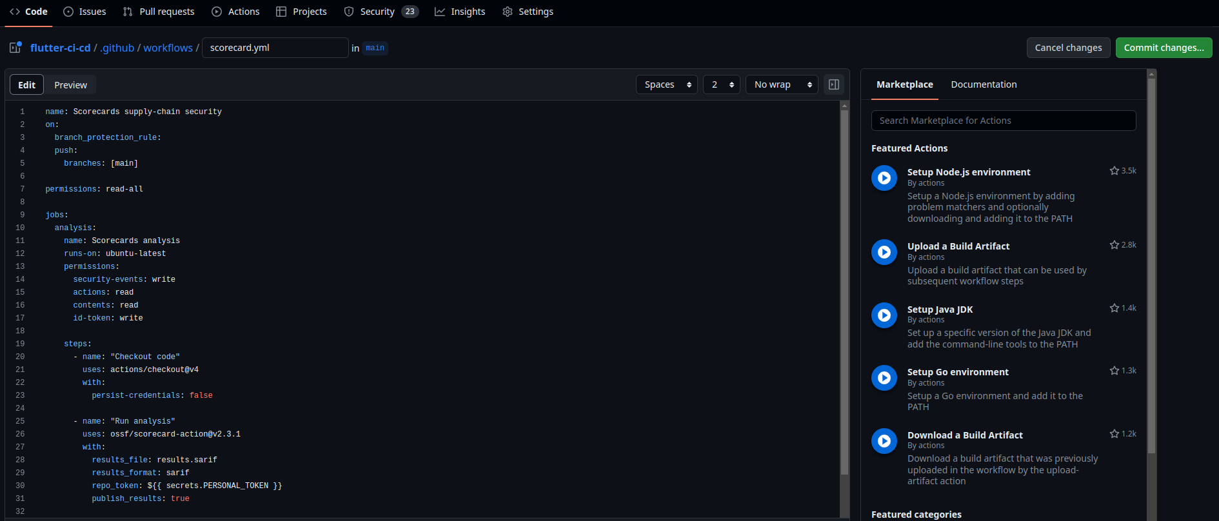
Task: Click 'permissions: read-all' on line 7
Action: coord(94,189)
